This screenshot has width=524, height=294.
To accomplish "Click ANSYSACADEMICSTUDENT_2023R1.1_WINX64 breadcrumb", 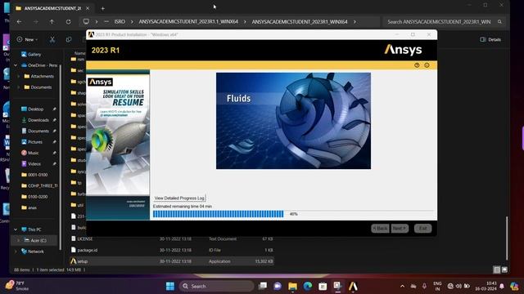I will pos(188,22).
